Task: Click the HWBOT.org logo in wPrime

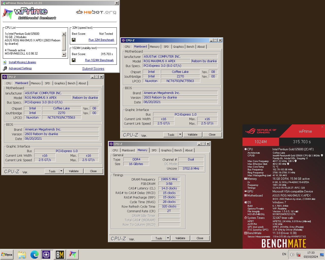Action: (x=96, y=12)
